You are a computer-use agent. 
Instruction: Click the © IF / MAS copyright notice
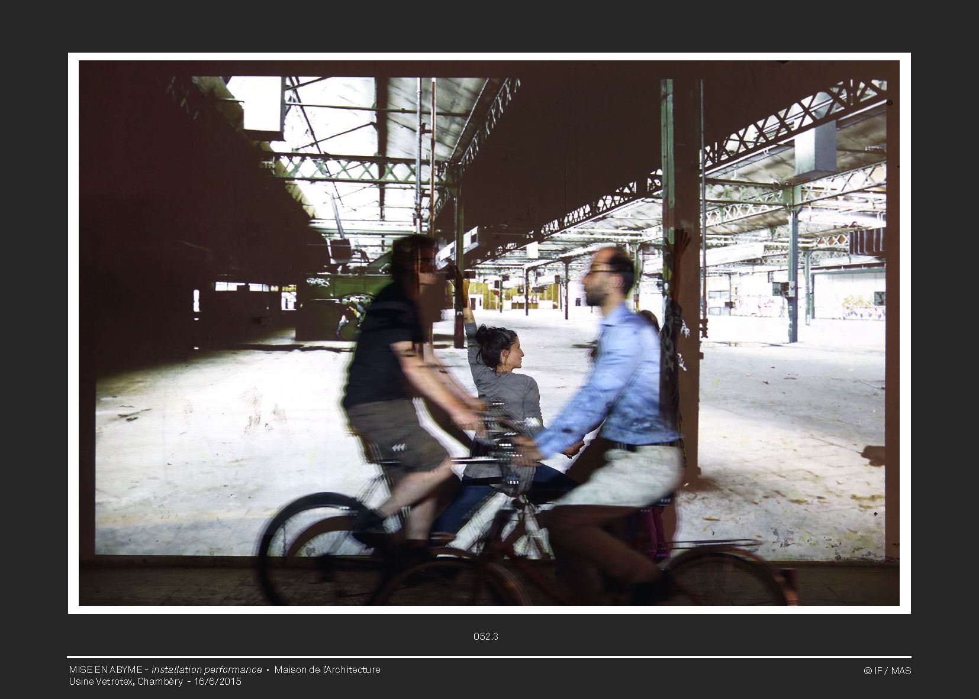pyautogui.click(x=887, y=671)
